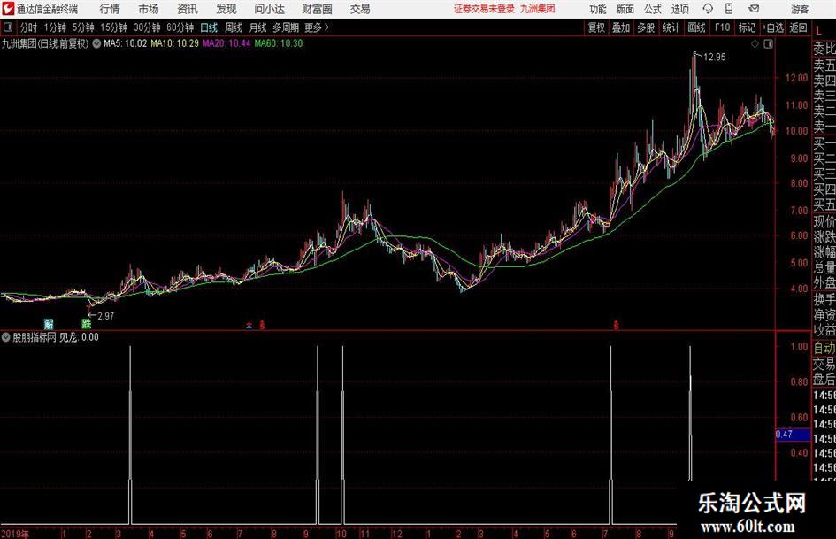836x539 pixels.
Task: Switch to 分时 intraday view
Action: [x=28, y=27]
